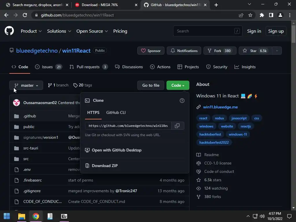Open notifications center icon
This screenshot has width=296, height=222.
289,216
